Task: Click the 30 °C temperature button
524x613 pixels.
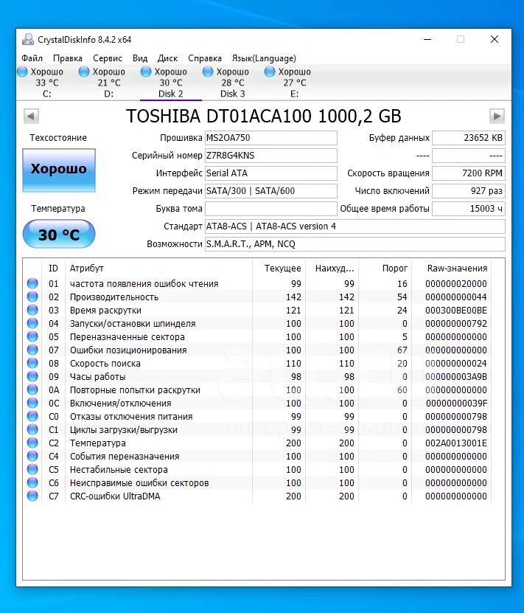Action: pyautogui.click(x=59, y=234)
